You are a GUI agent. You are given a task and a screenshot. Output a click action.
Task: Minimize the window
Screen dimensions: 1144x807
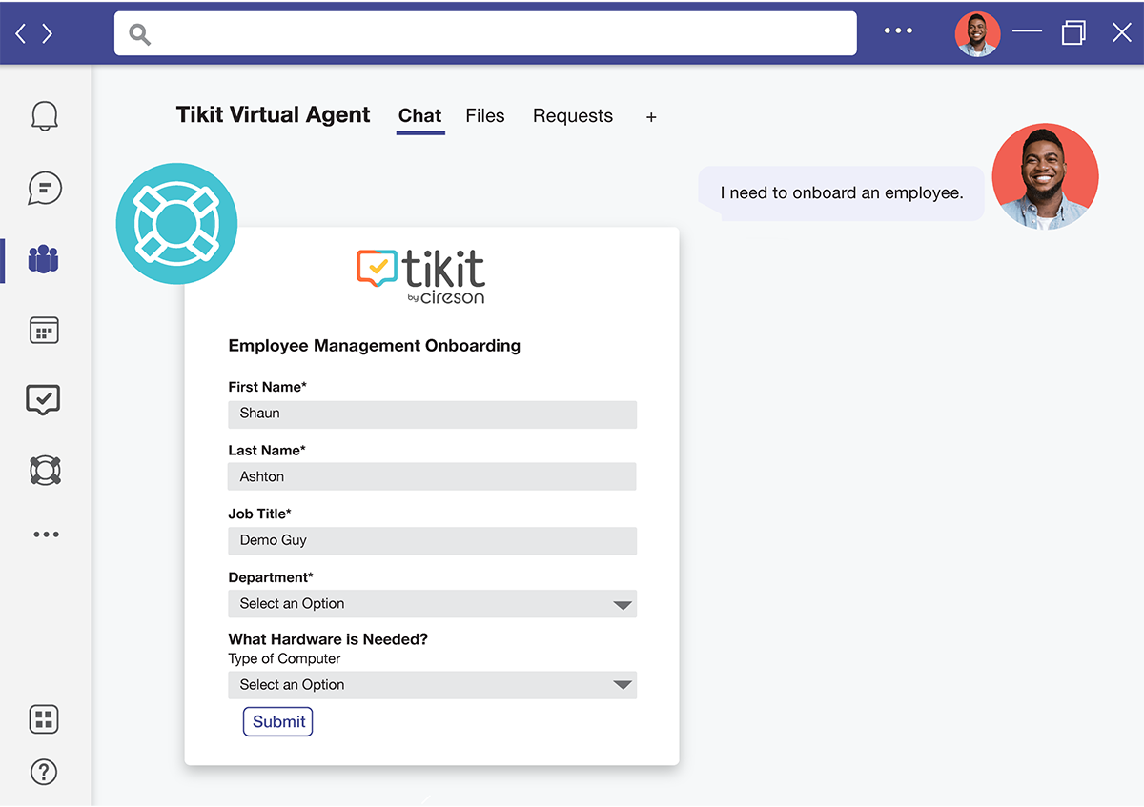point(1027,31)
